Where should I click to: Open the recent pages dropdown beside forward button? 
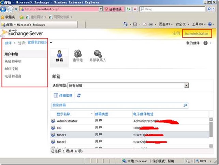[16, 9]
